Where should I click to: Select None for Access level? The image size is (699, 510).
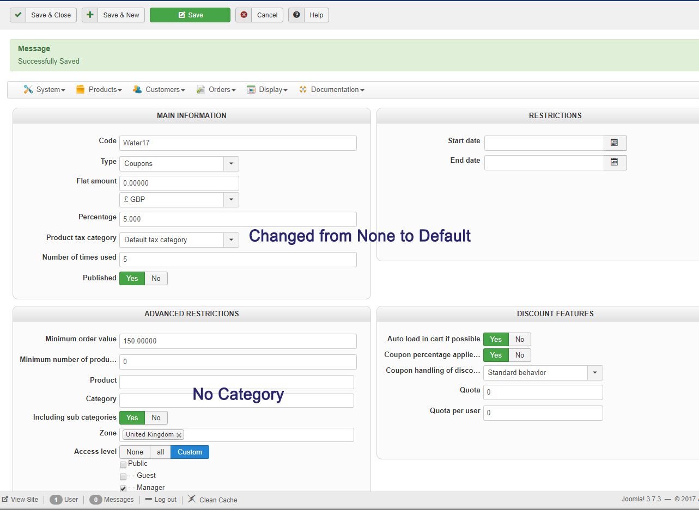pos(135,452)
